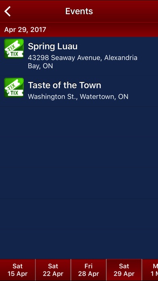Tap the "28 Apr" text in the bottom bar
The image size is (158, 281).
pyautogui.click(x=88, y=274)
